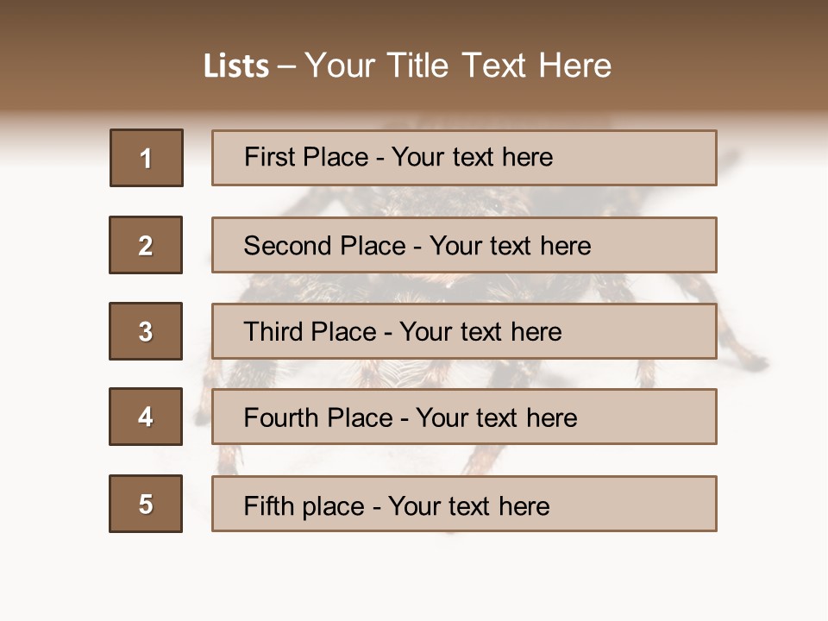The height and width of the screenshot is (621, 828).
Task: Click the dash in the slide title
Action: [x=286, y=66]
